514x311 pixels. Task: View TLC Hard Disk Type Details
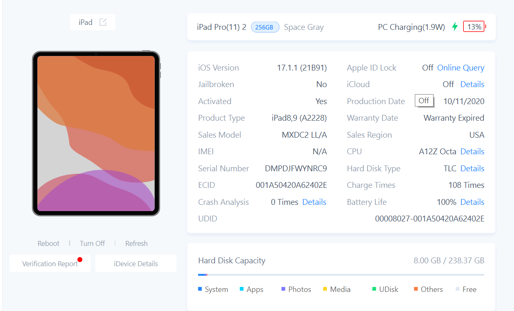pos(472,168)
